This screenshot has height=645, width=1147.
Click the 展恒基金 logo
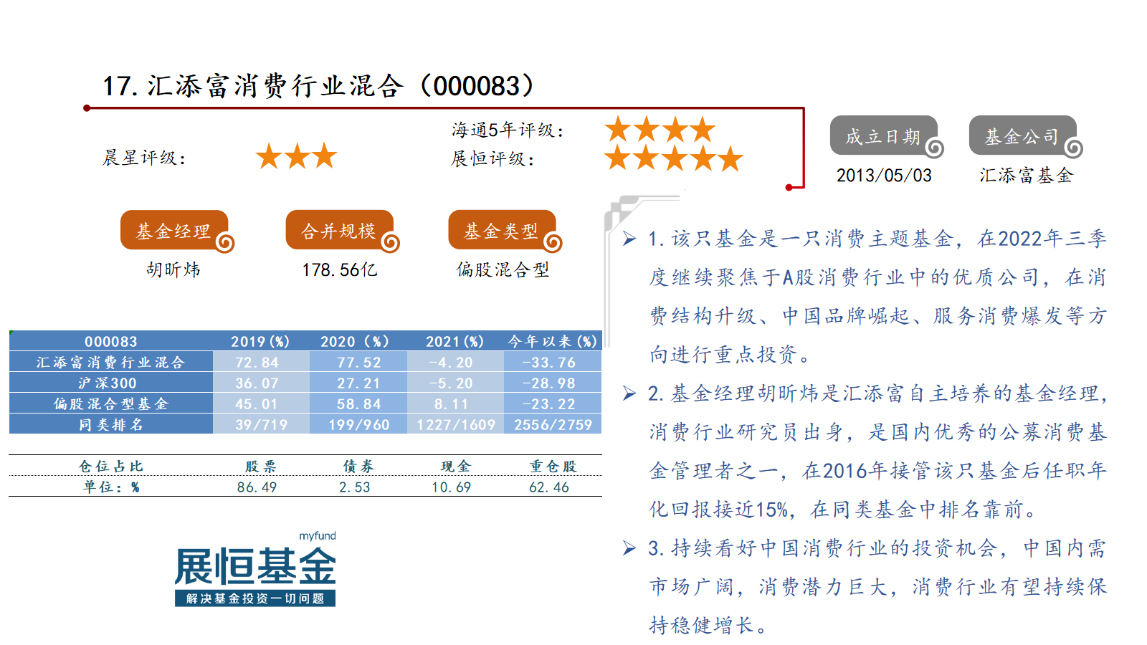(x=255, y=570)
